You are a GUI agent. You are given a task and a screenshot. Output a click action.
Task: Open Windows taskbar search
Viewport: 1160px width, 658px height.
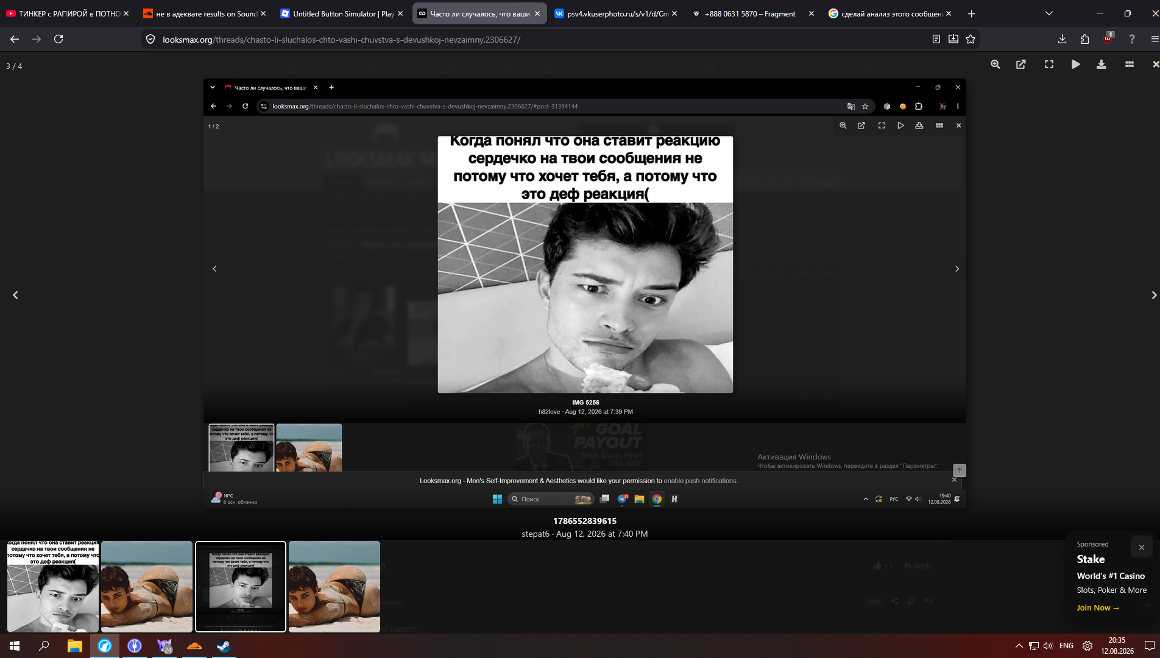tap(44, 646)
